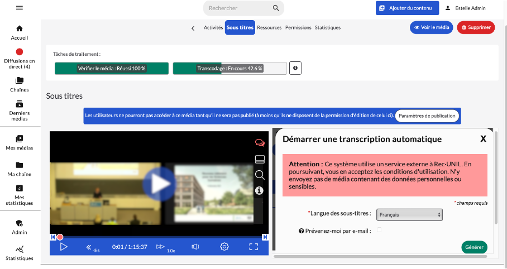Open the video comments speech bubble icon
This screenshot has width=507, height=269.
(259, 143)
